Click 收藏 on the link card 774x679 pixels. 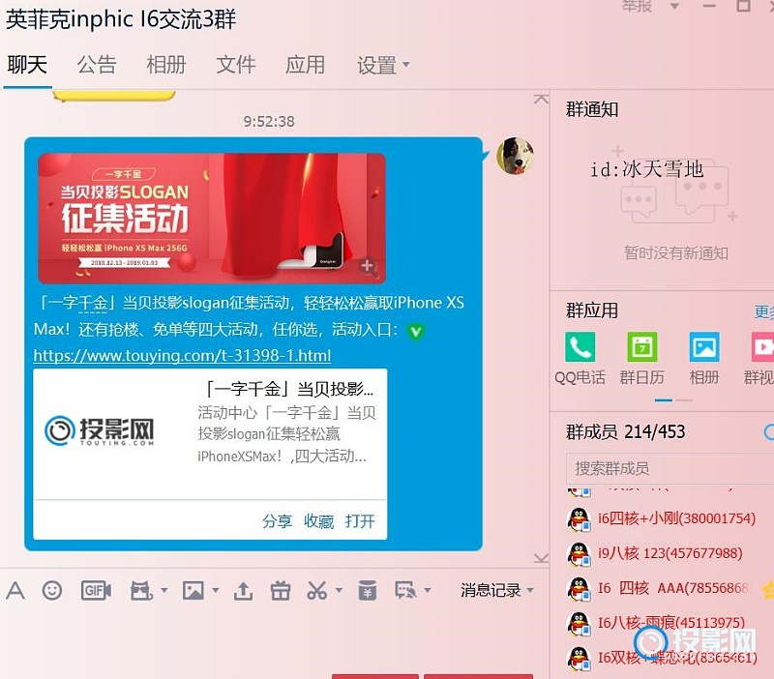coord(318,521)
